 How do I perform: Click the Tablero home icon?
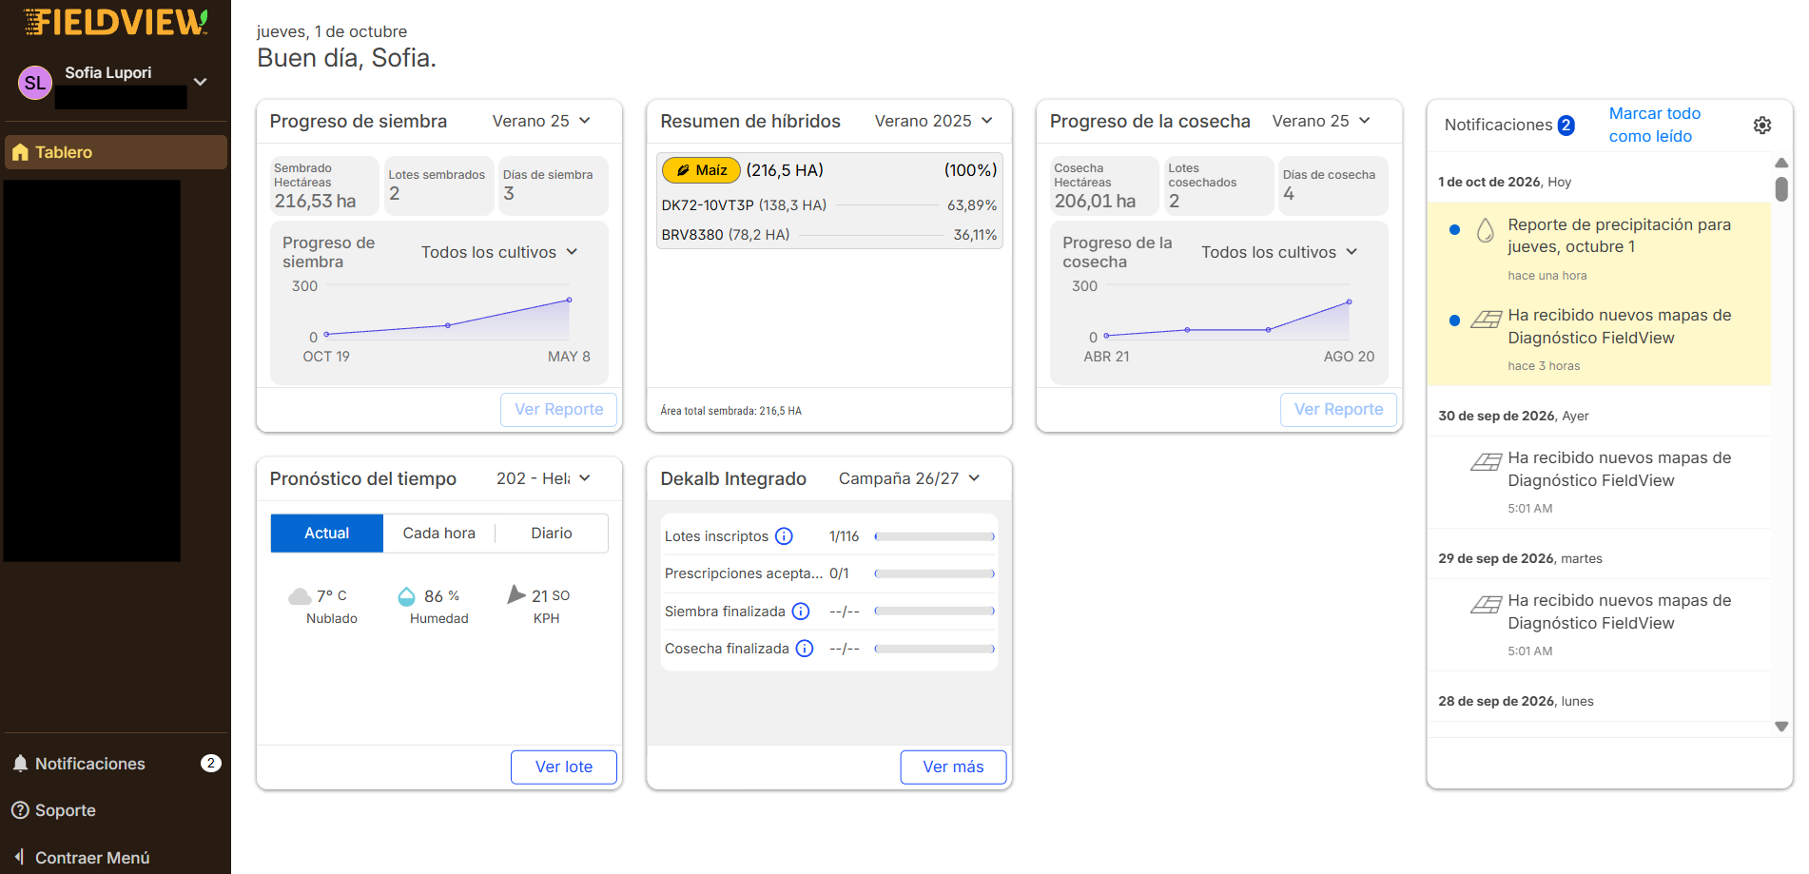pyautogui.click(x=20, y=152)
